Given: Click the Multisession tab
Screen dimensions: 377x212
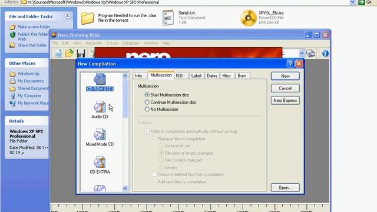Looking at the screenshot, I should (x=161, y=75).
